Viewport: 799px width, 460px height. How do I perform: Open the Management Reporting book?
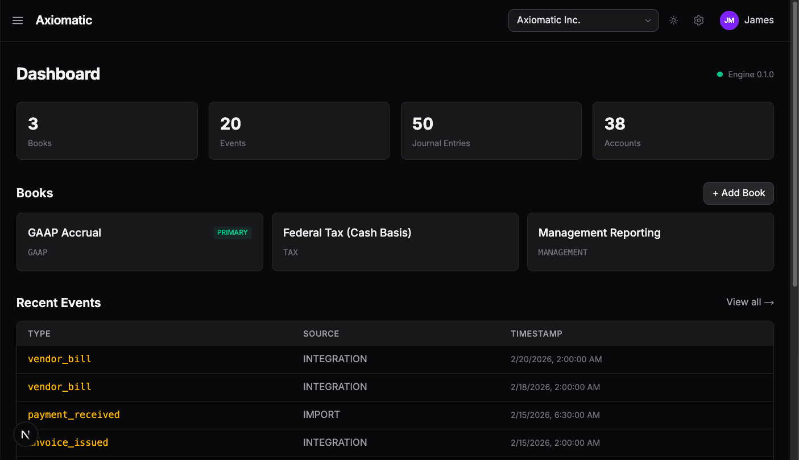click(650, 242)
